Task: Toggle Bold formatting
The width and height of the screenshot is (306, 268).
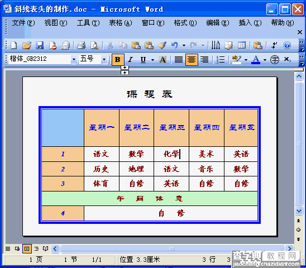Action: [x=118, y=60]
